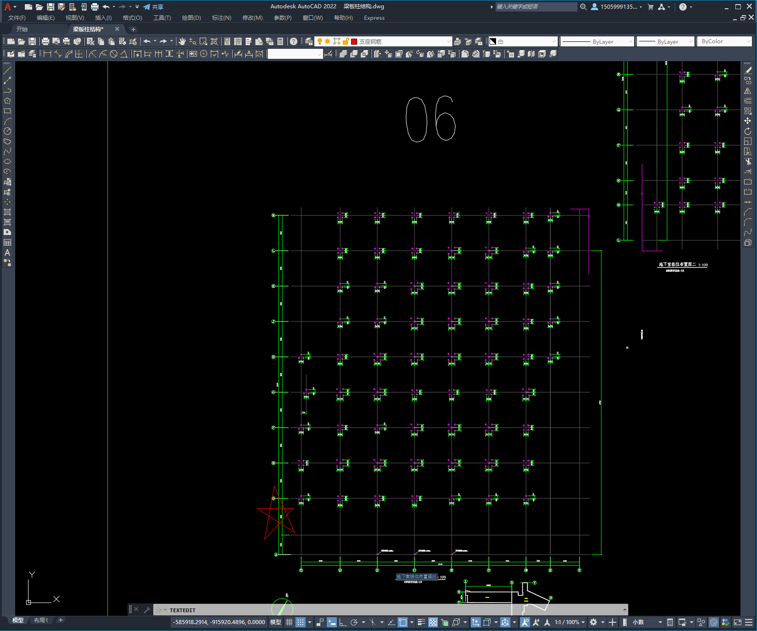The image size is (757, 631).
Task: Toggle transparency display in status bar
Action: coord(433,622)
